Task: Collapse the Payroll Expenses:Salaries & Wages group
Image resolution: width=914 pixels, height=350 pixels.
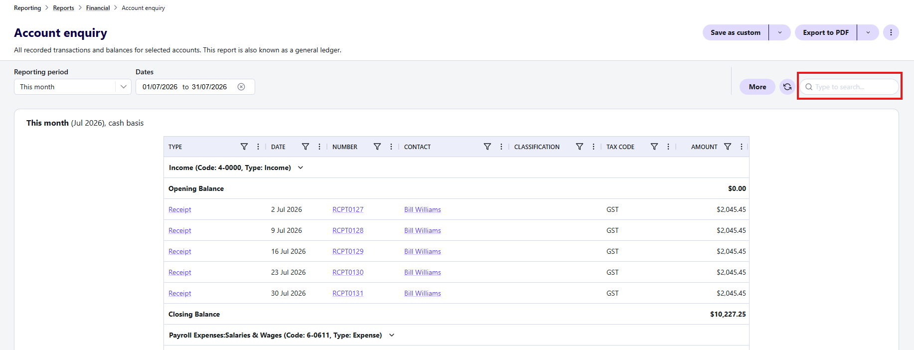Action: click(x=392, y=335)
